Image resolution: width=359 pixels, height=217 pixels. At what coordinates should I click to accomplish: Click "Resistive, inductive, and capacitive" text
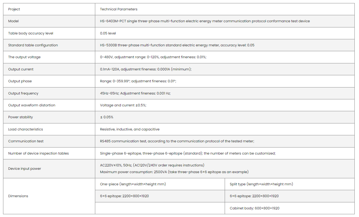click(x=130, y=129)
